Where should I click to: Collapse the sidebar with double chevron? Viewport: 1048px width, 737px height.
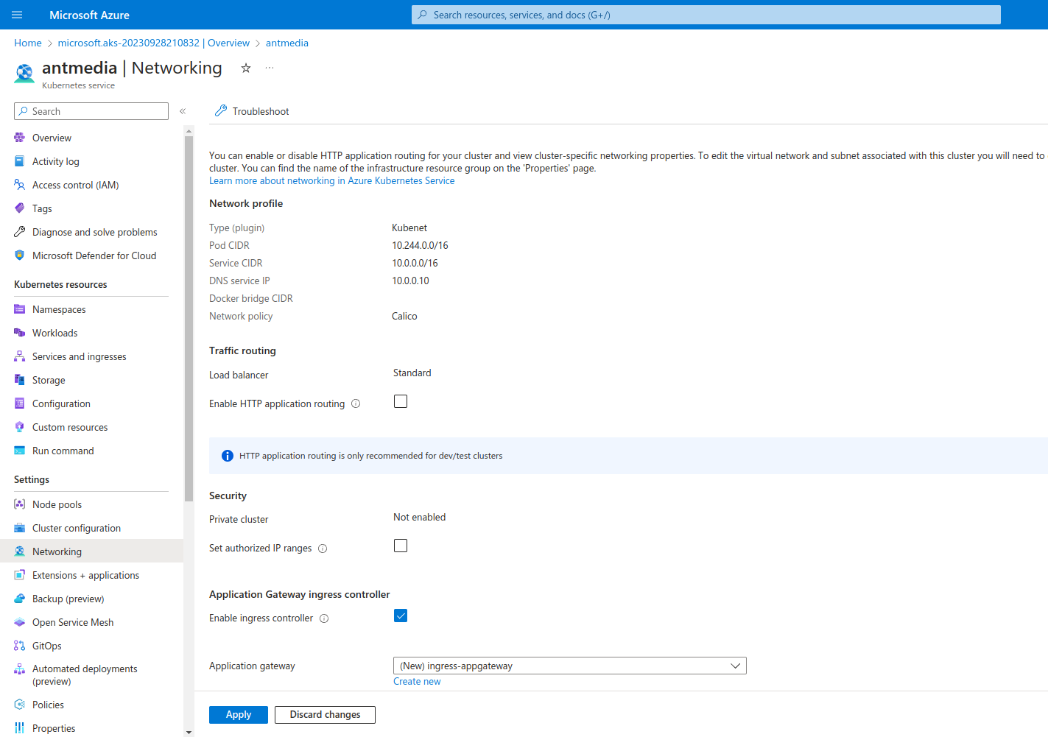183,111
